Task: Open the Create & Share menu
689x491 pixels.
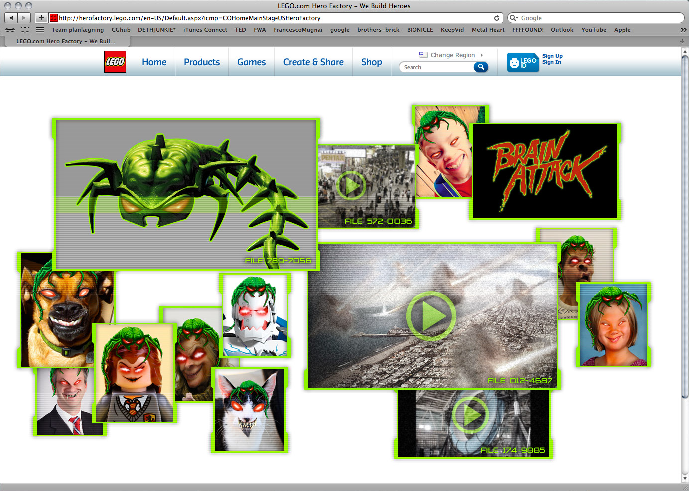Action: click(313, 62)
